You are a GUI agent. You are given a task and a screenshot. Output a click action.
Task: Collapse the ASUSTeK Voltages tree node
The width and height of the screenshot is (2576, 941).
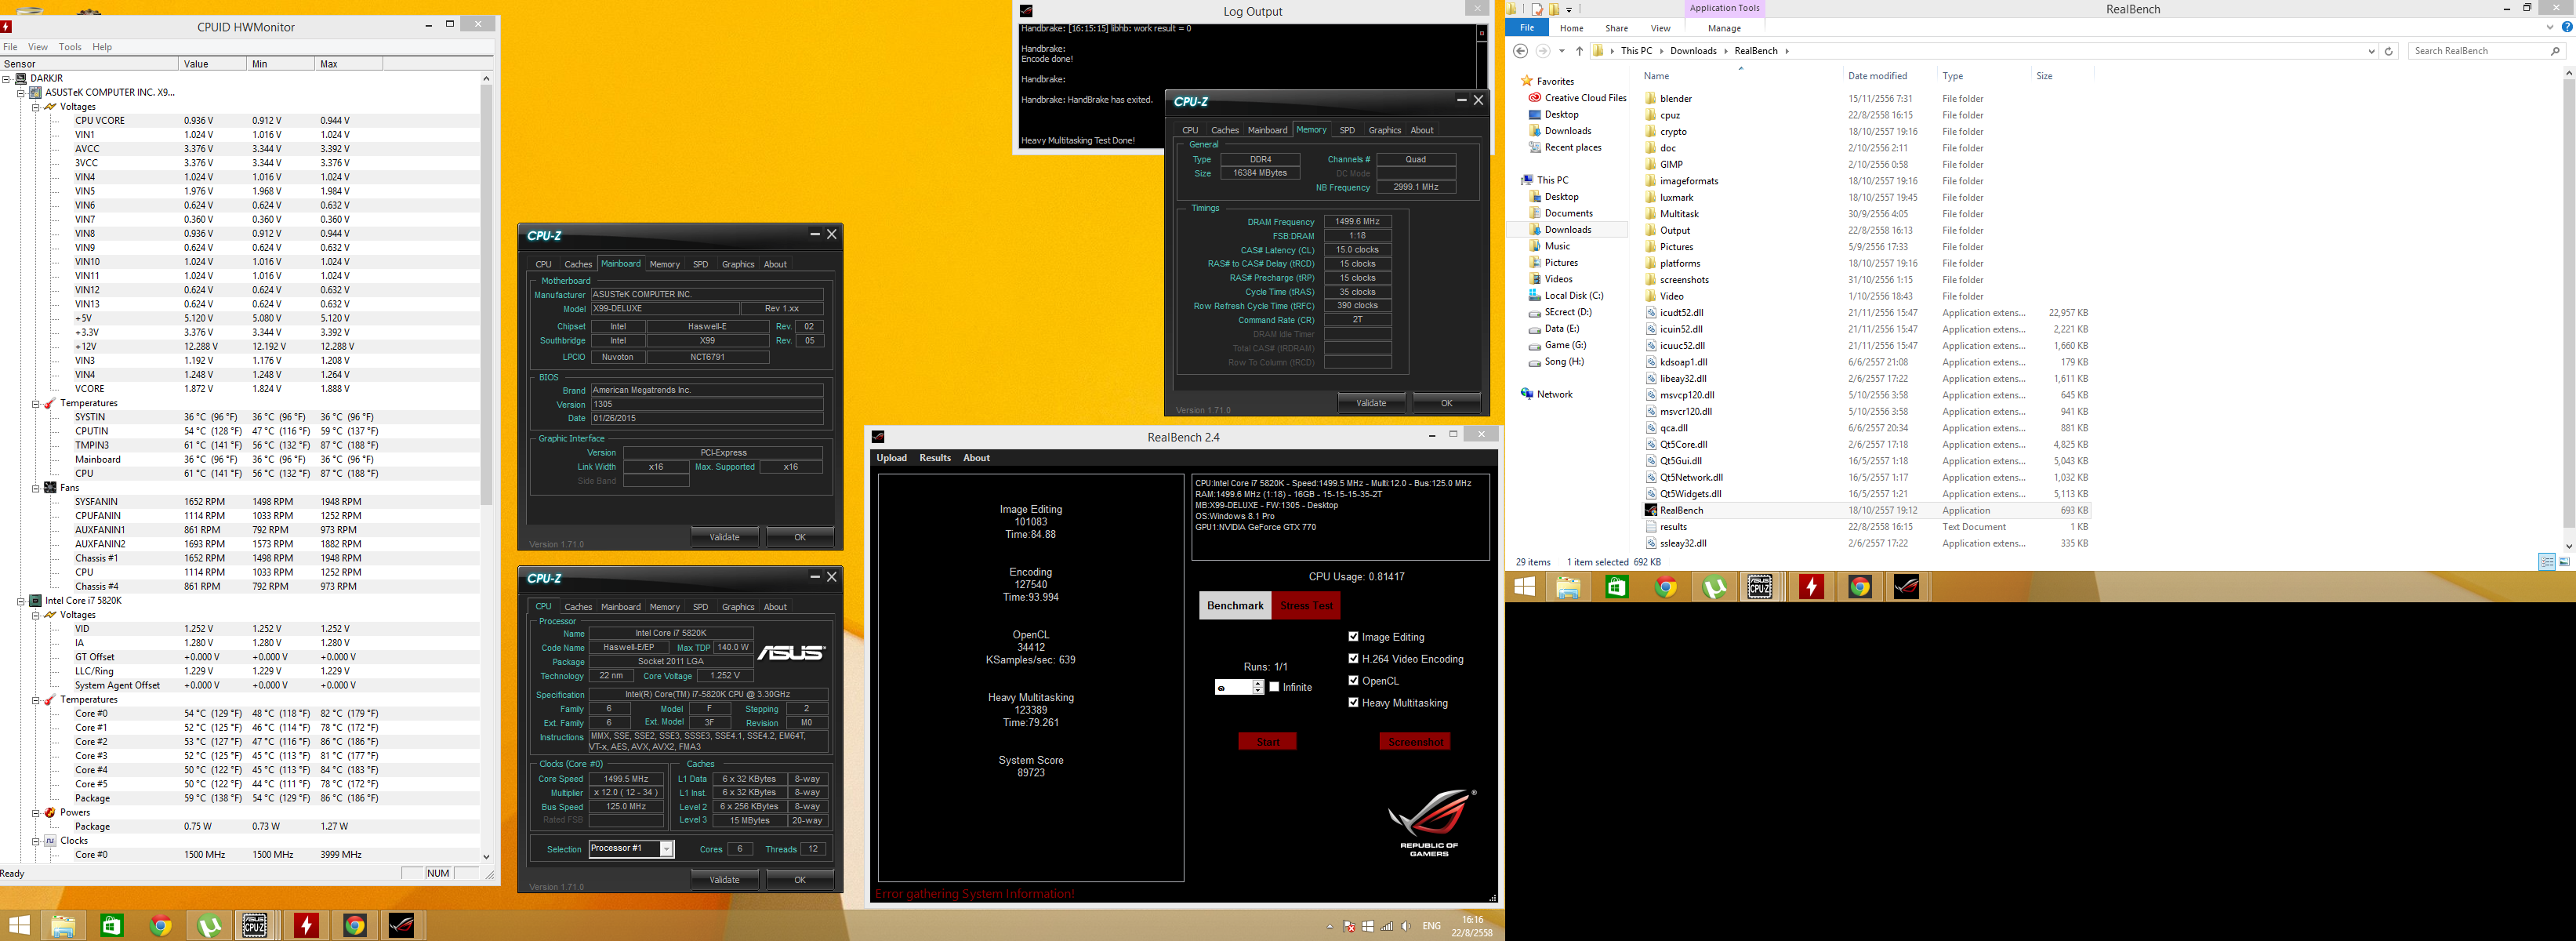tap(35, 107)
